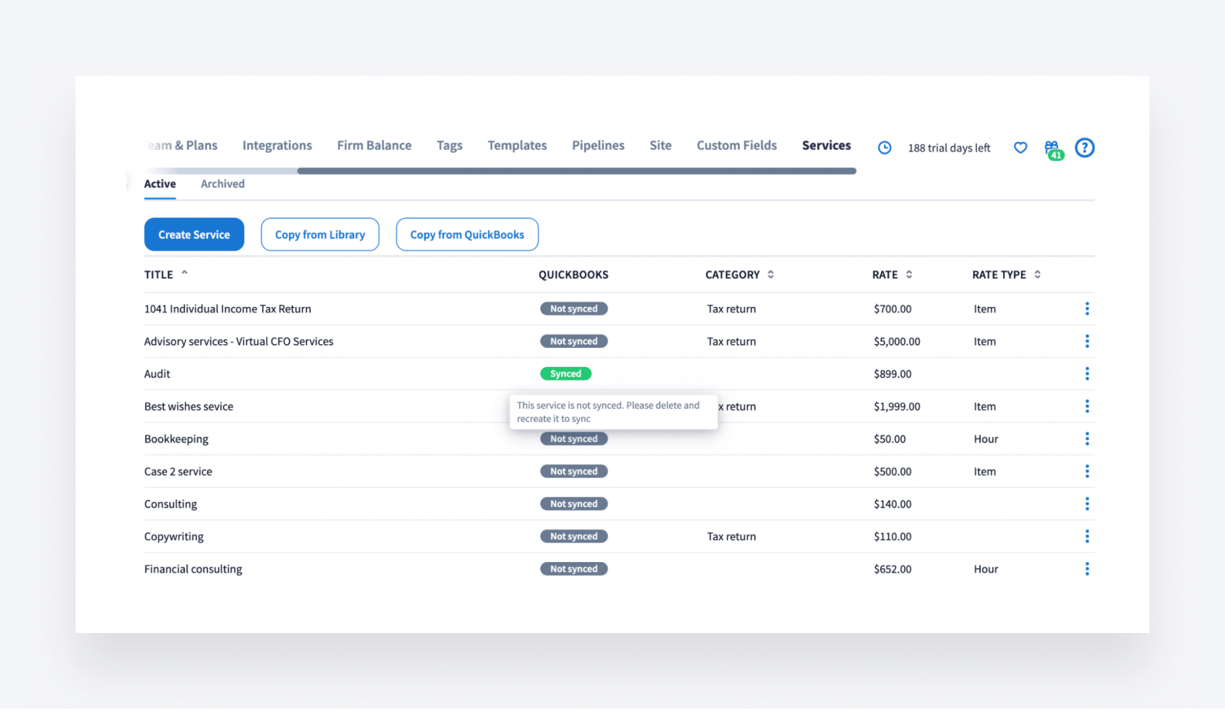
Task: Go to the Custom Fields tab
Action: click(x=736, y=146)
